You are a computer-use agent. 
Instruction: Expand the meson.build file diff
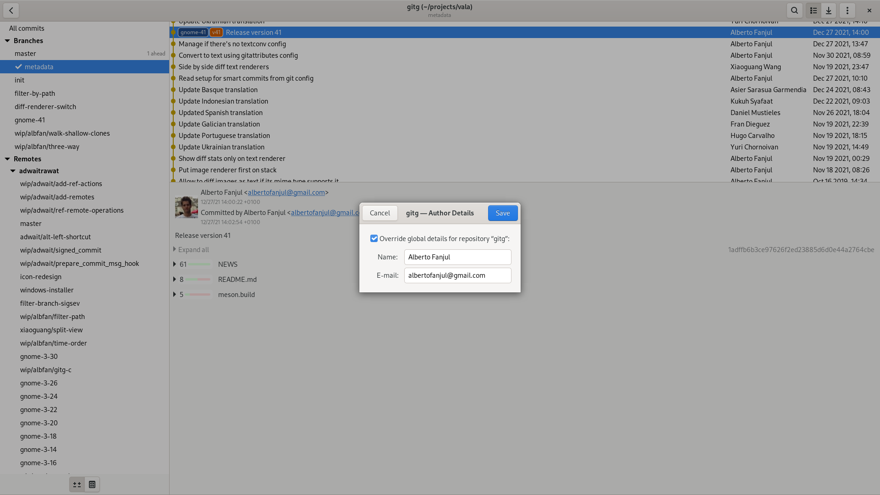(175, 295)
